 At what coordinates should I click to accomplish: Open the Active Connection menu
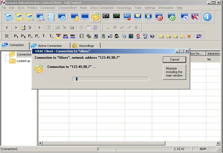102,8
